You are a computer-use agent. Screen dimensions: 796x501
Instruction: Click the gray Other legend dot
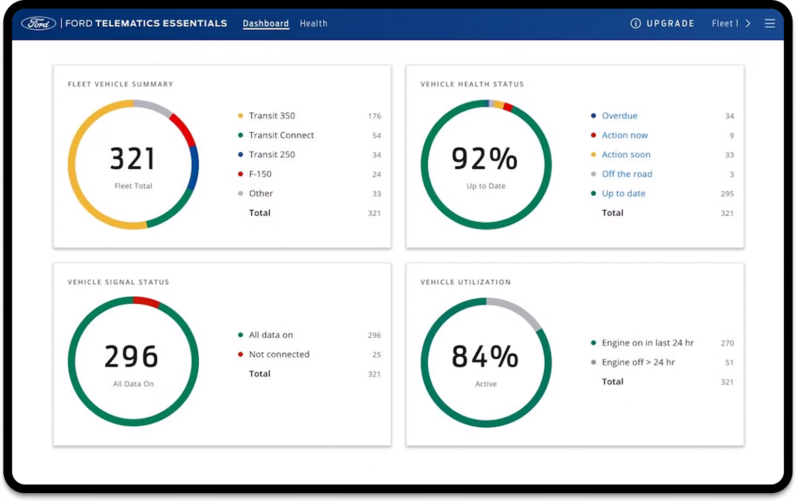[x=240, y=193]
